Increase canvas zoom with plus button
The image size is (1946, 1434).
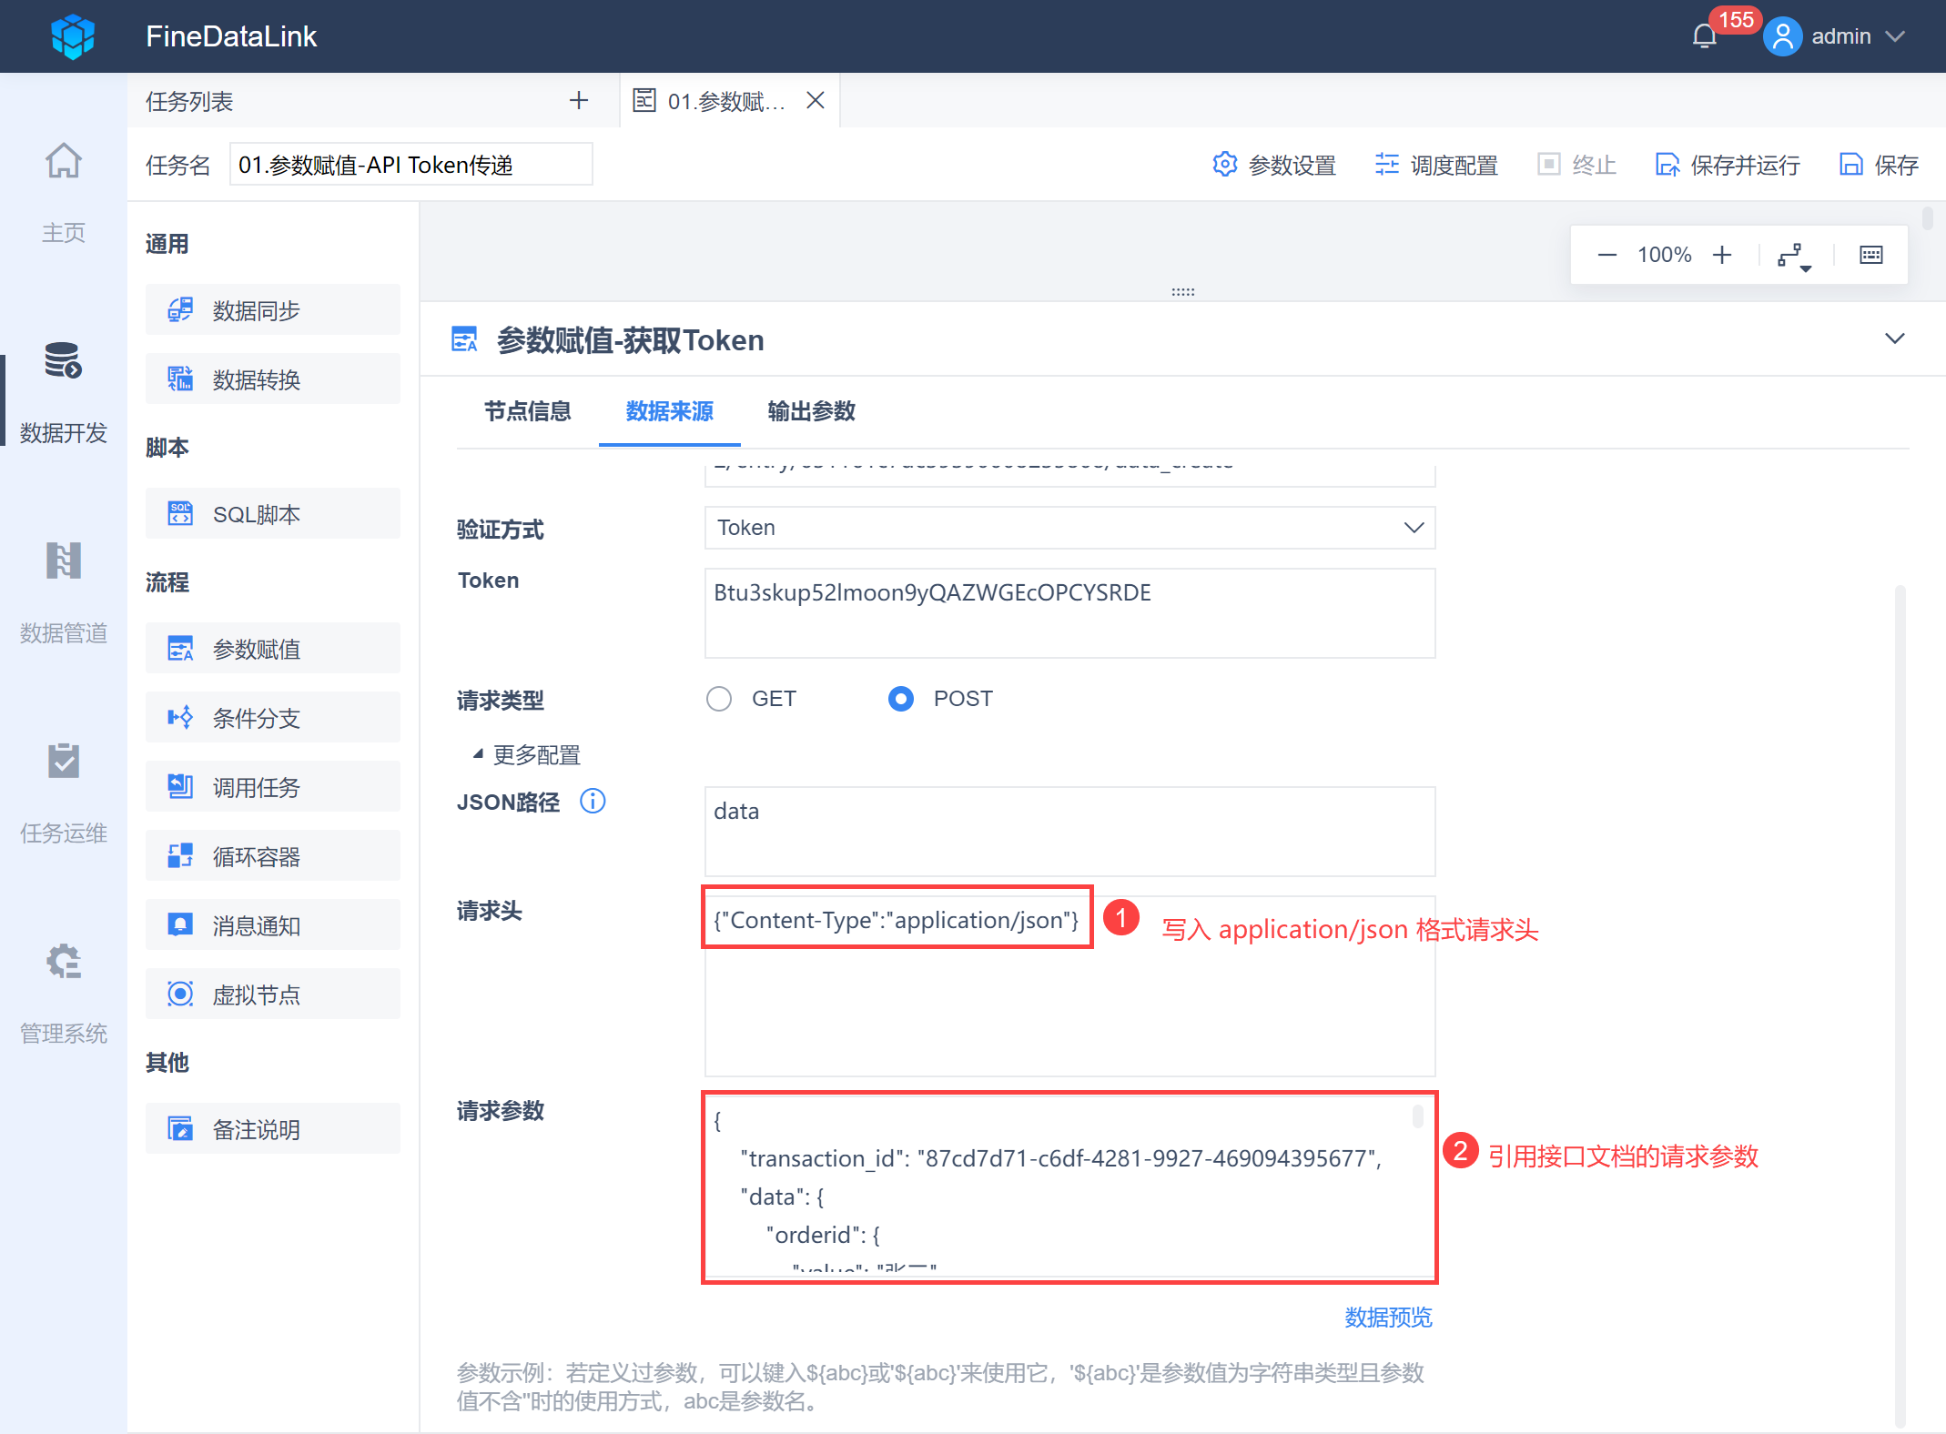click(x=1722, y=256)
